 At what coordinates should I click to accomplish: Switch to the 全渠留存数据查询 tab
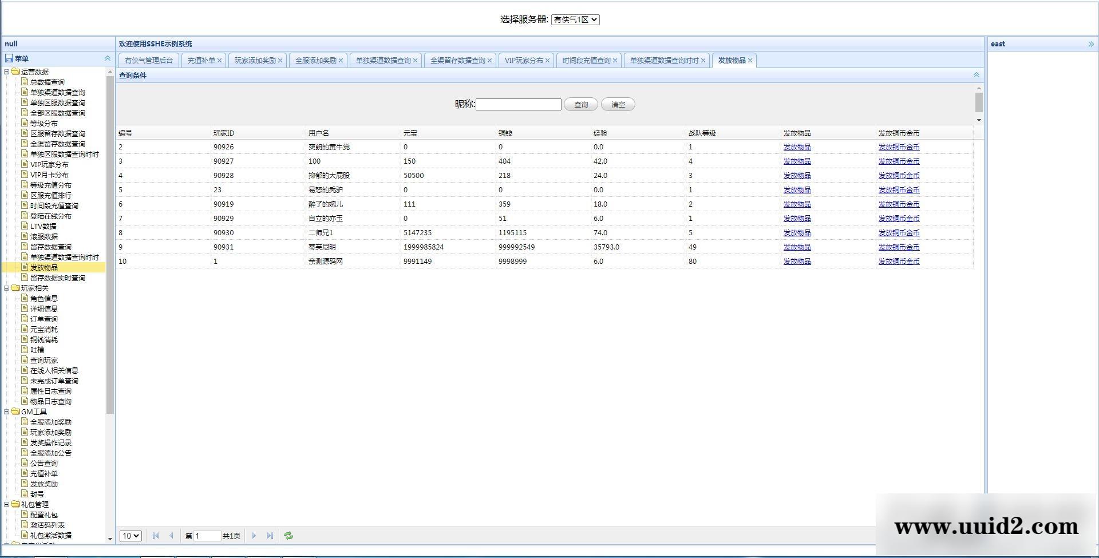pyautogui.click(x=457, y=61)
